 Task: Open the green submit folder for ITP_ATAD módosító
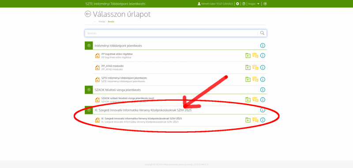point(248,68)
